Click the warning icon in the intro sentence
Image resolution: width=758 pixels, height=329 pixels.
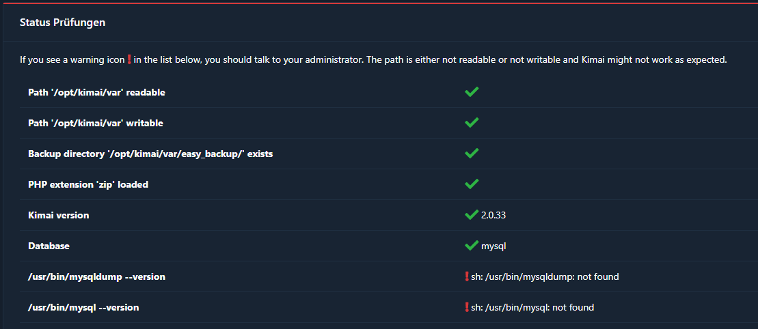pos(129,60)
